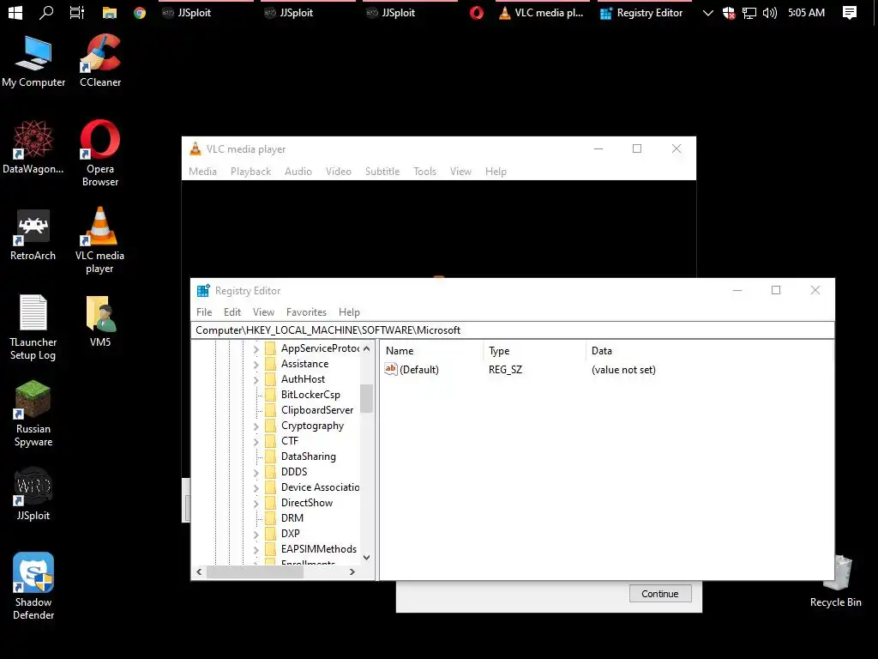Launch Chrome from taskbar
The image size is (878, 659).
coord(140,13)
